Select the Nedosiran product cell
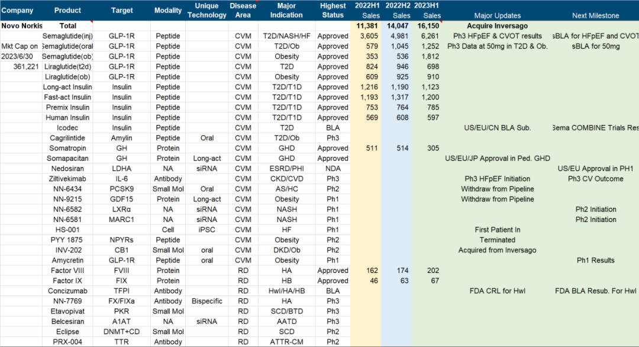 [67, 168]
